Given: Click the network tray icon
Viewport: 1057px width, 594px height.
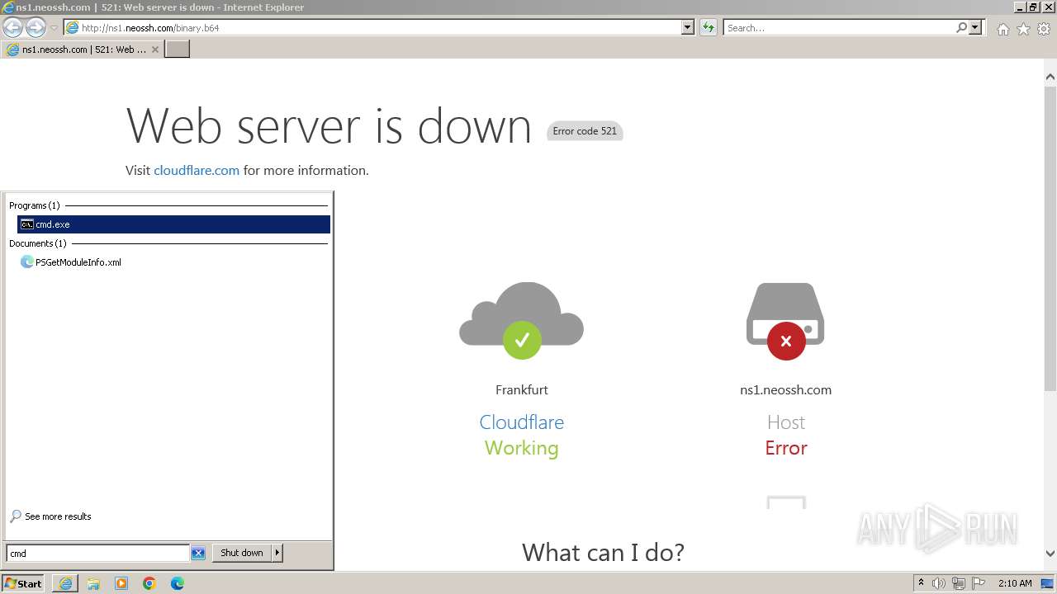Looking at the screenshot, I should click(x=959, y=583).
